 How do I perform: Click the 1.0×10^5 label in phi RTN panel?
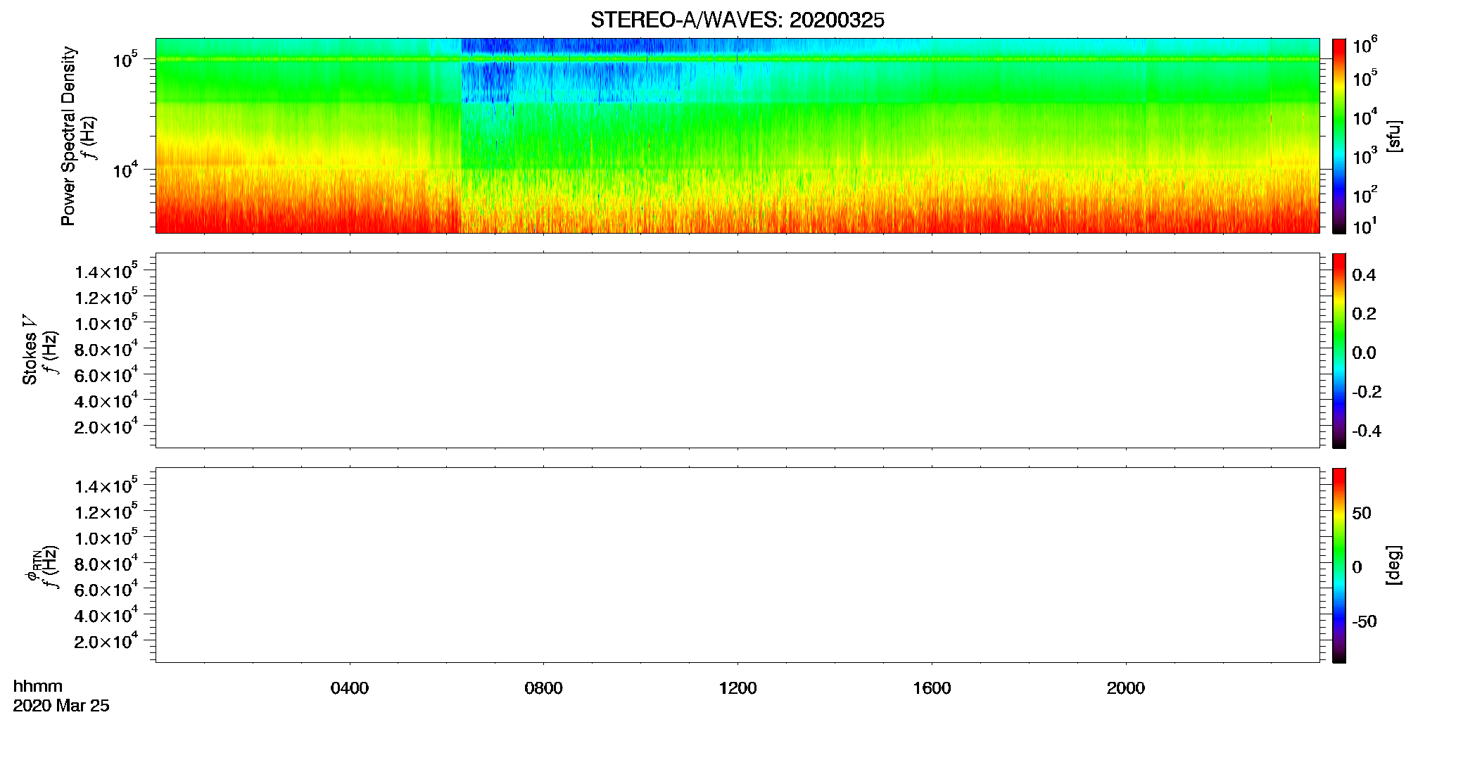point(106,537)
